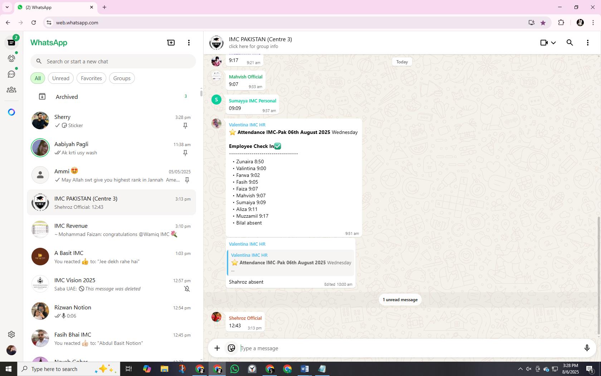
Task: Open the tab search dropdown arrow
Action: pyautogui.click(x=7, y=7)
